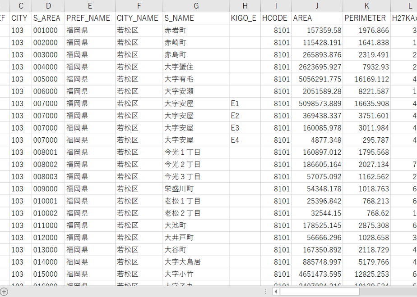Image resolution: width=417 pixels, height=297 pixels.
Task: Click the CITY_NAME header cell
Action: 139,18
